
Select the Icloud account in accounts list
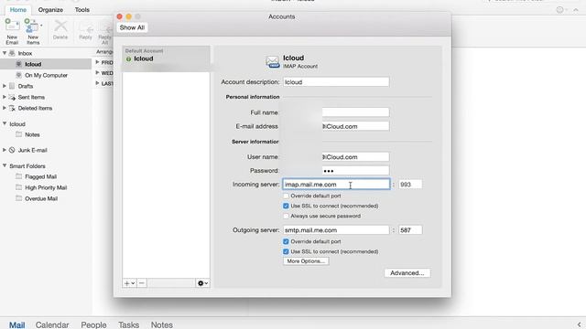tap(166, 58)
